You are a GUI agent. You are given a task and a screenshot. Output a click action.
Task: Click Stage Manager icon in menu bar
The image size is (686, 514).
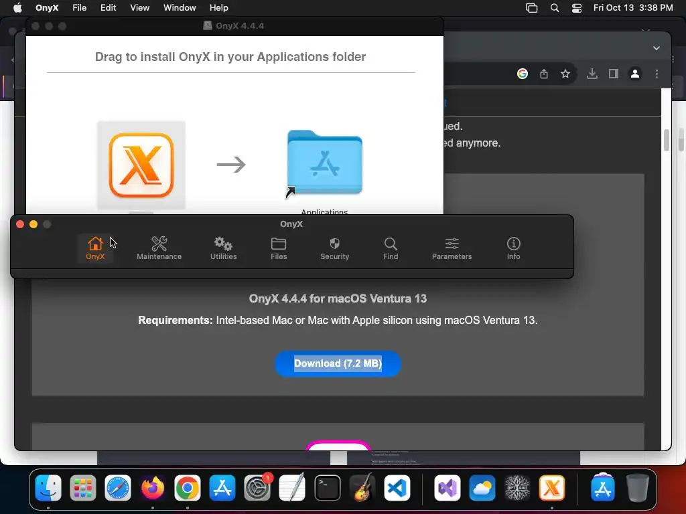(531, 8)
